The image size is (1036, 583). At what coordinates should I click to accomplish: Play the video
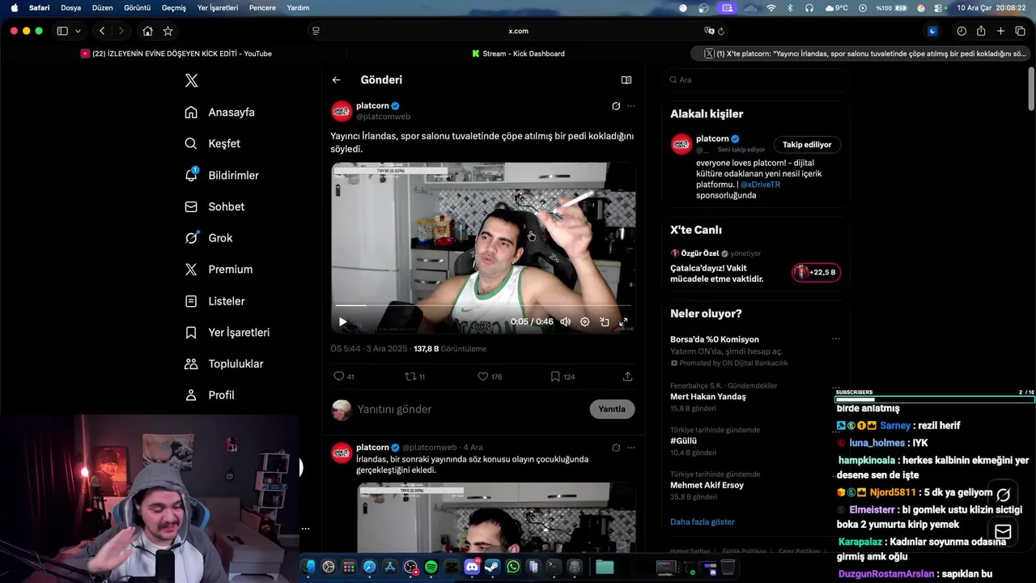pos(342,321)
